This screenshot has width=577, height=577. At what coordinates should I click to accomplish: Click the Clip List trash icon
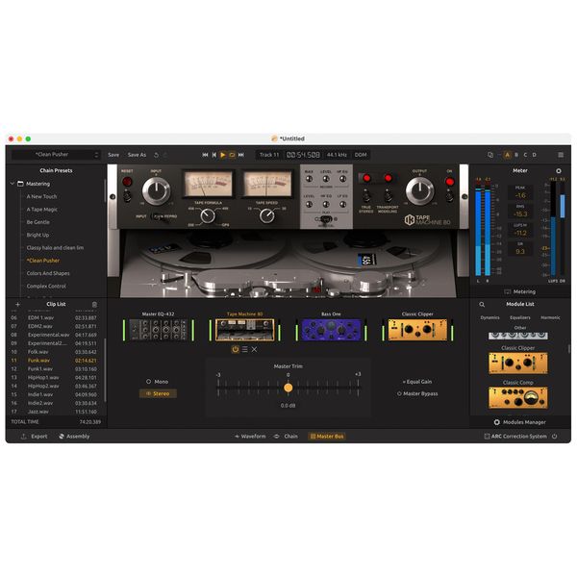coord(94,304)
